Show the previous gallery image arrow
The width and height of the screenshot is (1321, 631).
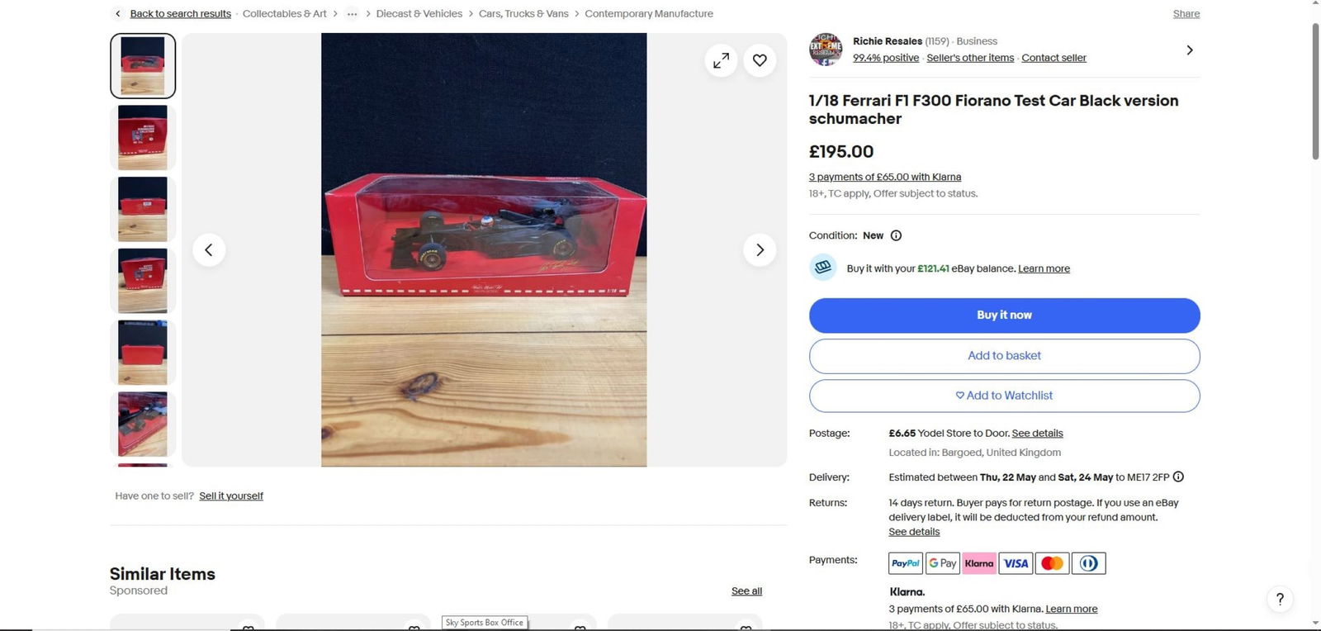(209, 249)
